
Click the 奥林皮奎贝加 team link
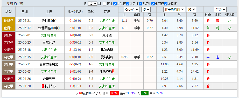49,64
